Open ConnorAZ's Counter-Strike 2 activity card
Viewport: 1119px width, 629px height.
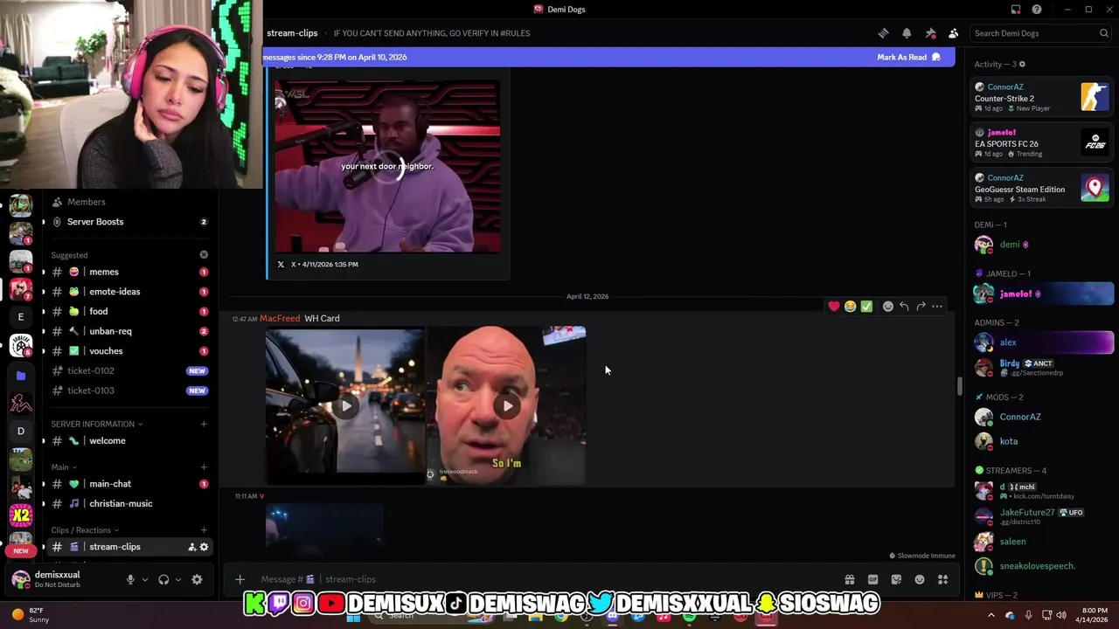click(1042, 97)
